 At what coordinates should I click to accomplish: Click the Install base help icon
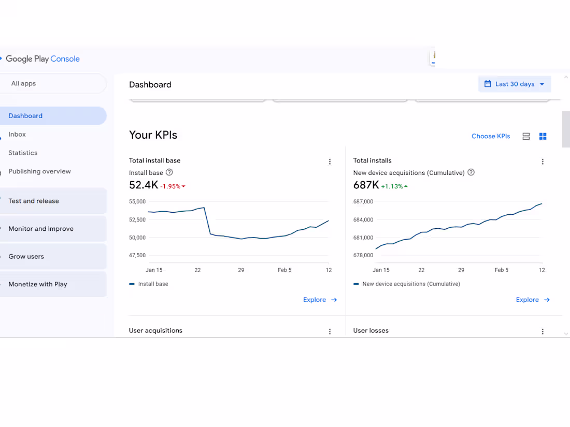click(x=169, y=172)
